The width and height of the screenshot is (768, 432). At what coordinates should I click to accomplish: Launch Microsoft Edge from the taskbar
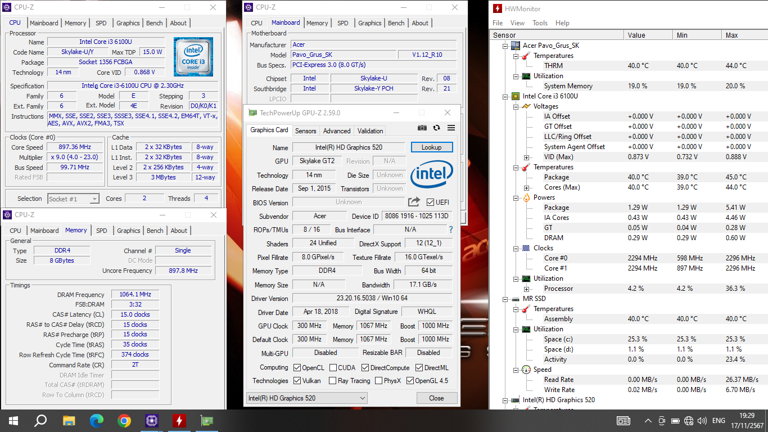point(96,420)
